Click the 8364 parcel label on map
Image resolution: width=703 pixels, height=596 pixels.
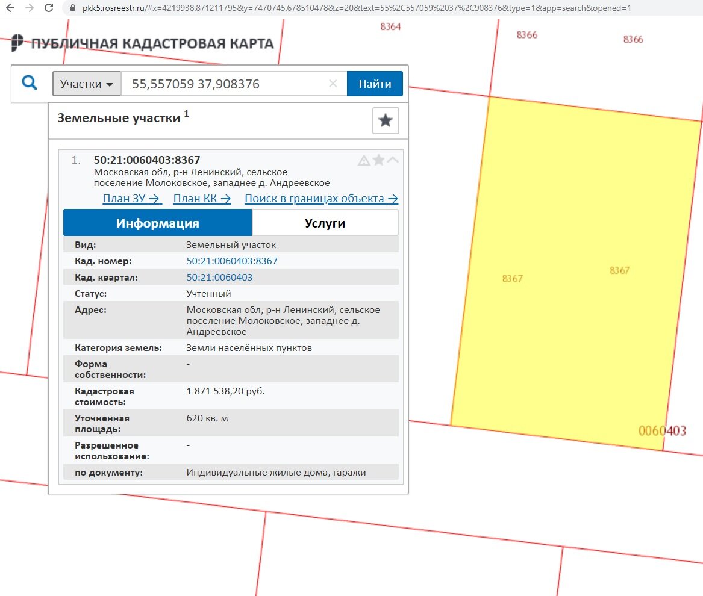coord(390,27)
